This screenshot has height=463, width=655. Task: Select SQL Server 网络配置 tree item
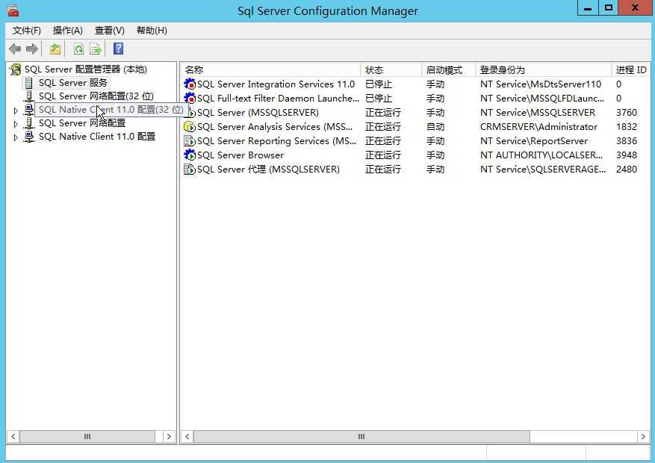[x=82, y=123]
